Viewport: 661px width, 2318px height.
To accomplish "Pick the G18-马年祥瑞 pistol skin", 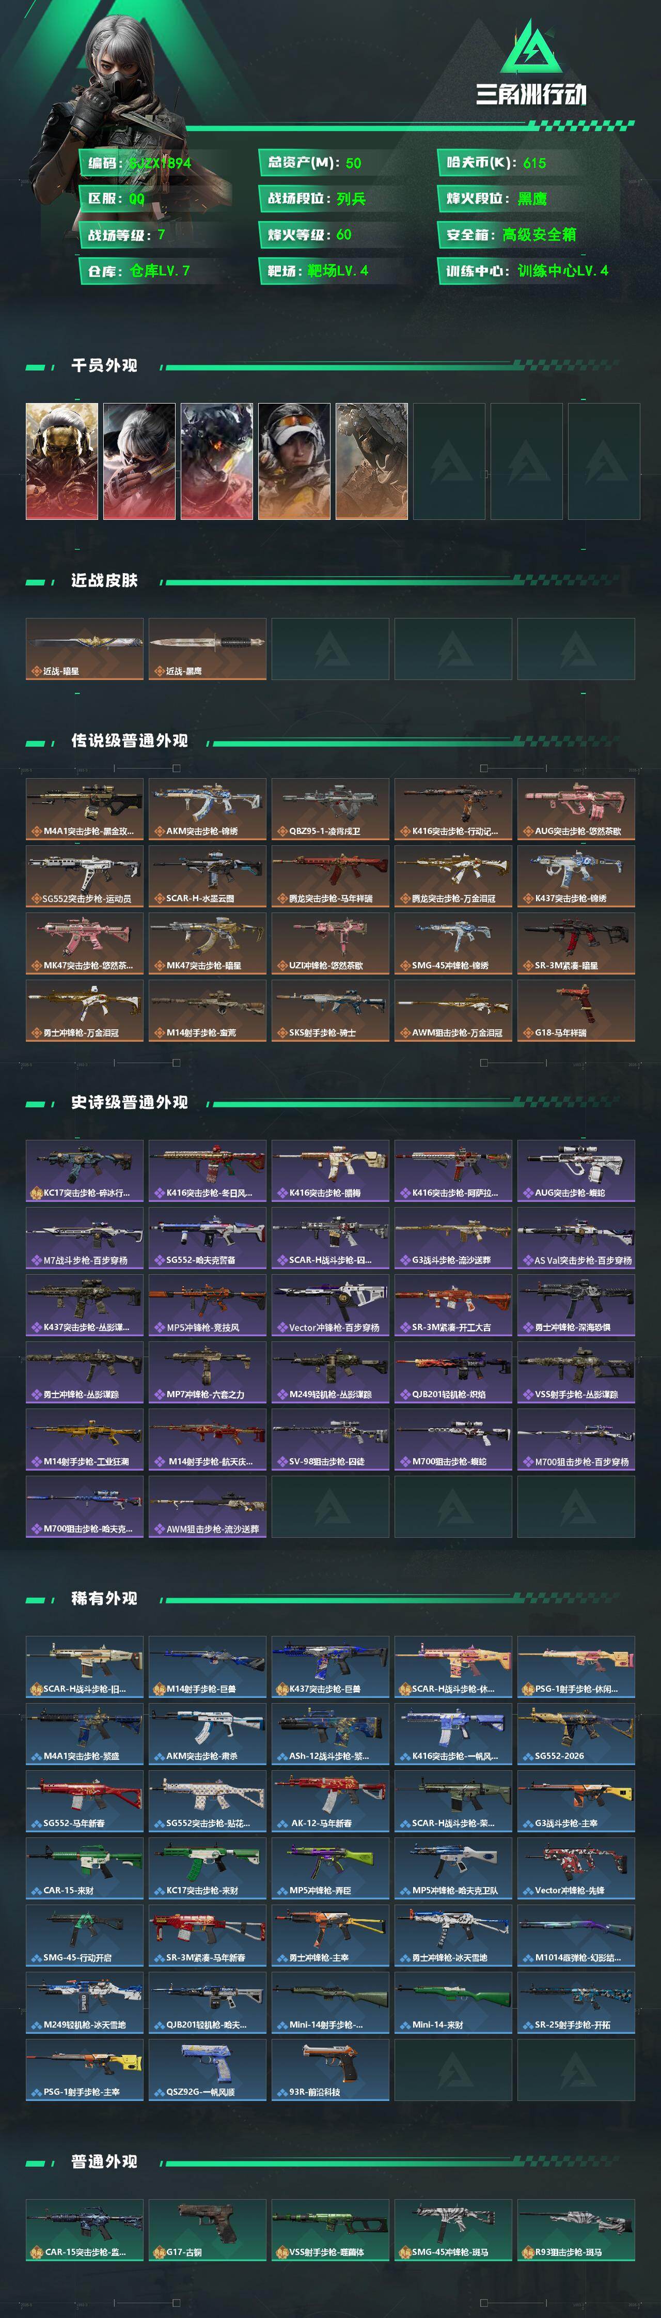I will [576, 1011].
